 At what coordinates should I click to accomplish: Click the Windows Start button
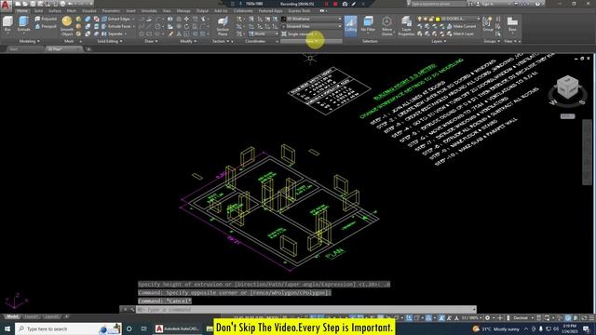pyautogui.click(x=7, y=328)
